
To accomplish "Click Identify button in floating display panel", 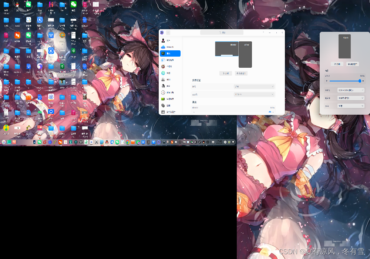I will (337, 64).
